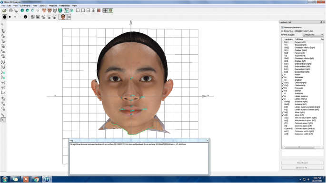Choose the green surface face icon

tap(60, 10)
